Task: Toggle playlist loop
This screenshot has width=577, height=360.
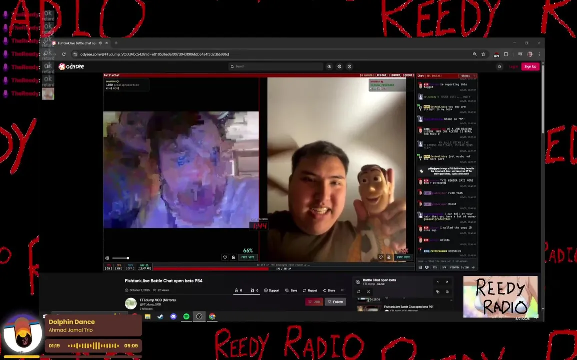Action: (x=359, y=292)
